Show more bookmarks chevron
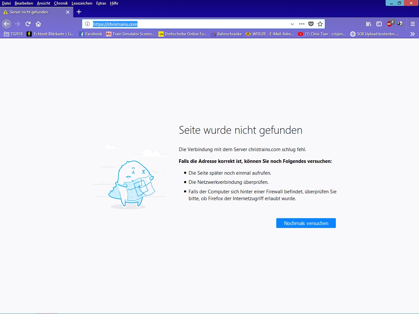419x314 pixels. coord(412,34)
